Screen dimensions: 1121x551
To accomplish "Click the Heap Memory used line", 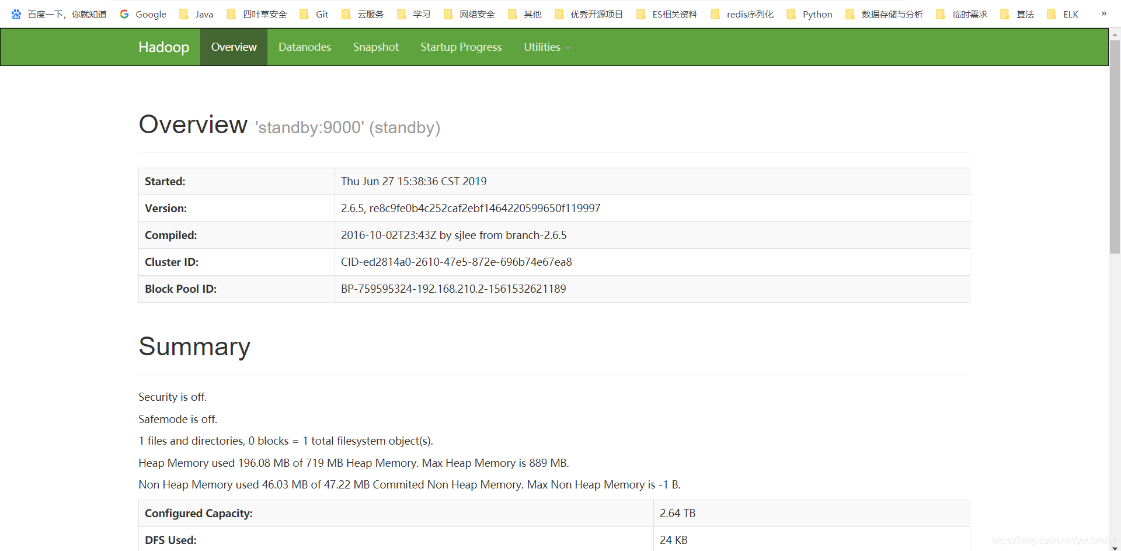I will click(354, 463).
